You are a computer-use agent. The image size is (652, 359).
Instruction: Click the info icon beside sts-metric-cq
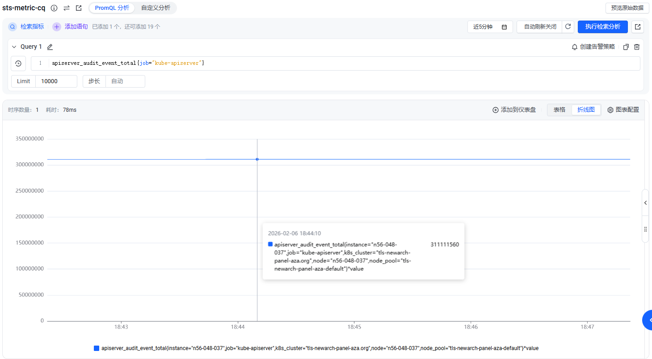(x=54, y=8)
